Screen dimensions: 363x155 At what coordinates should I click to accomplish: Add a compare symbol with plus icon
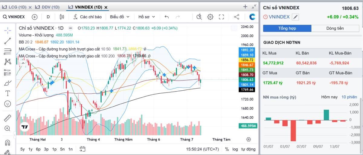click(x=34, y=17)
